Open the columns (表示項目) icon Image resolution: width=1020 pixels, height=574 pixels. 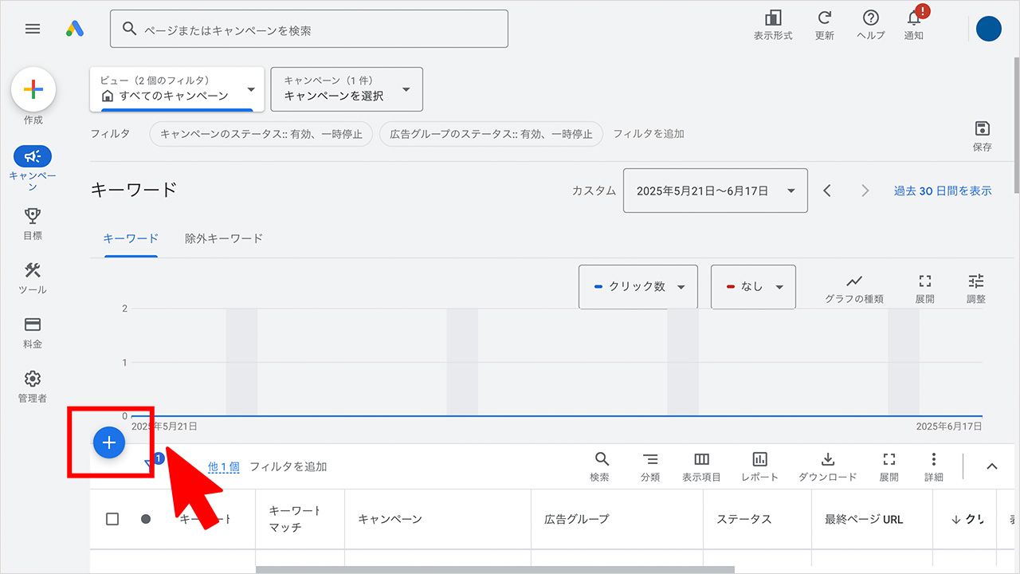(701, 460)
